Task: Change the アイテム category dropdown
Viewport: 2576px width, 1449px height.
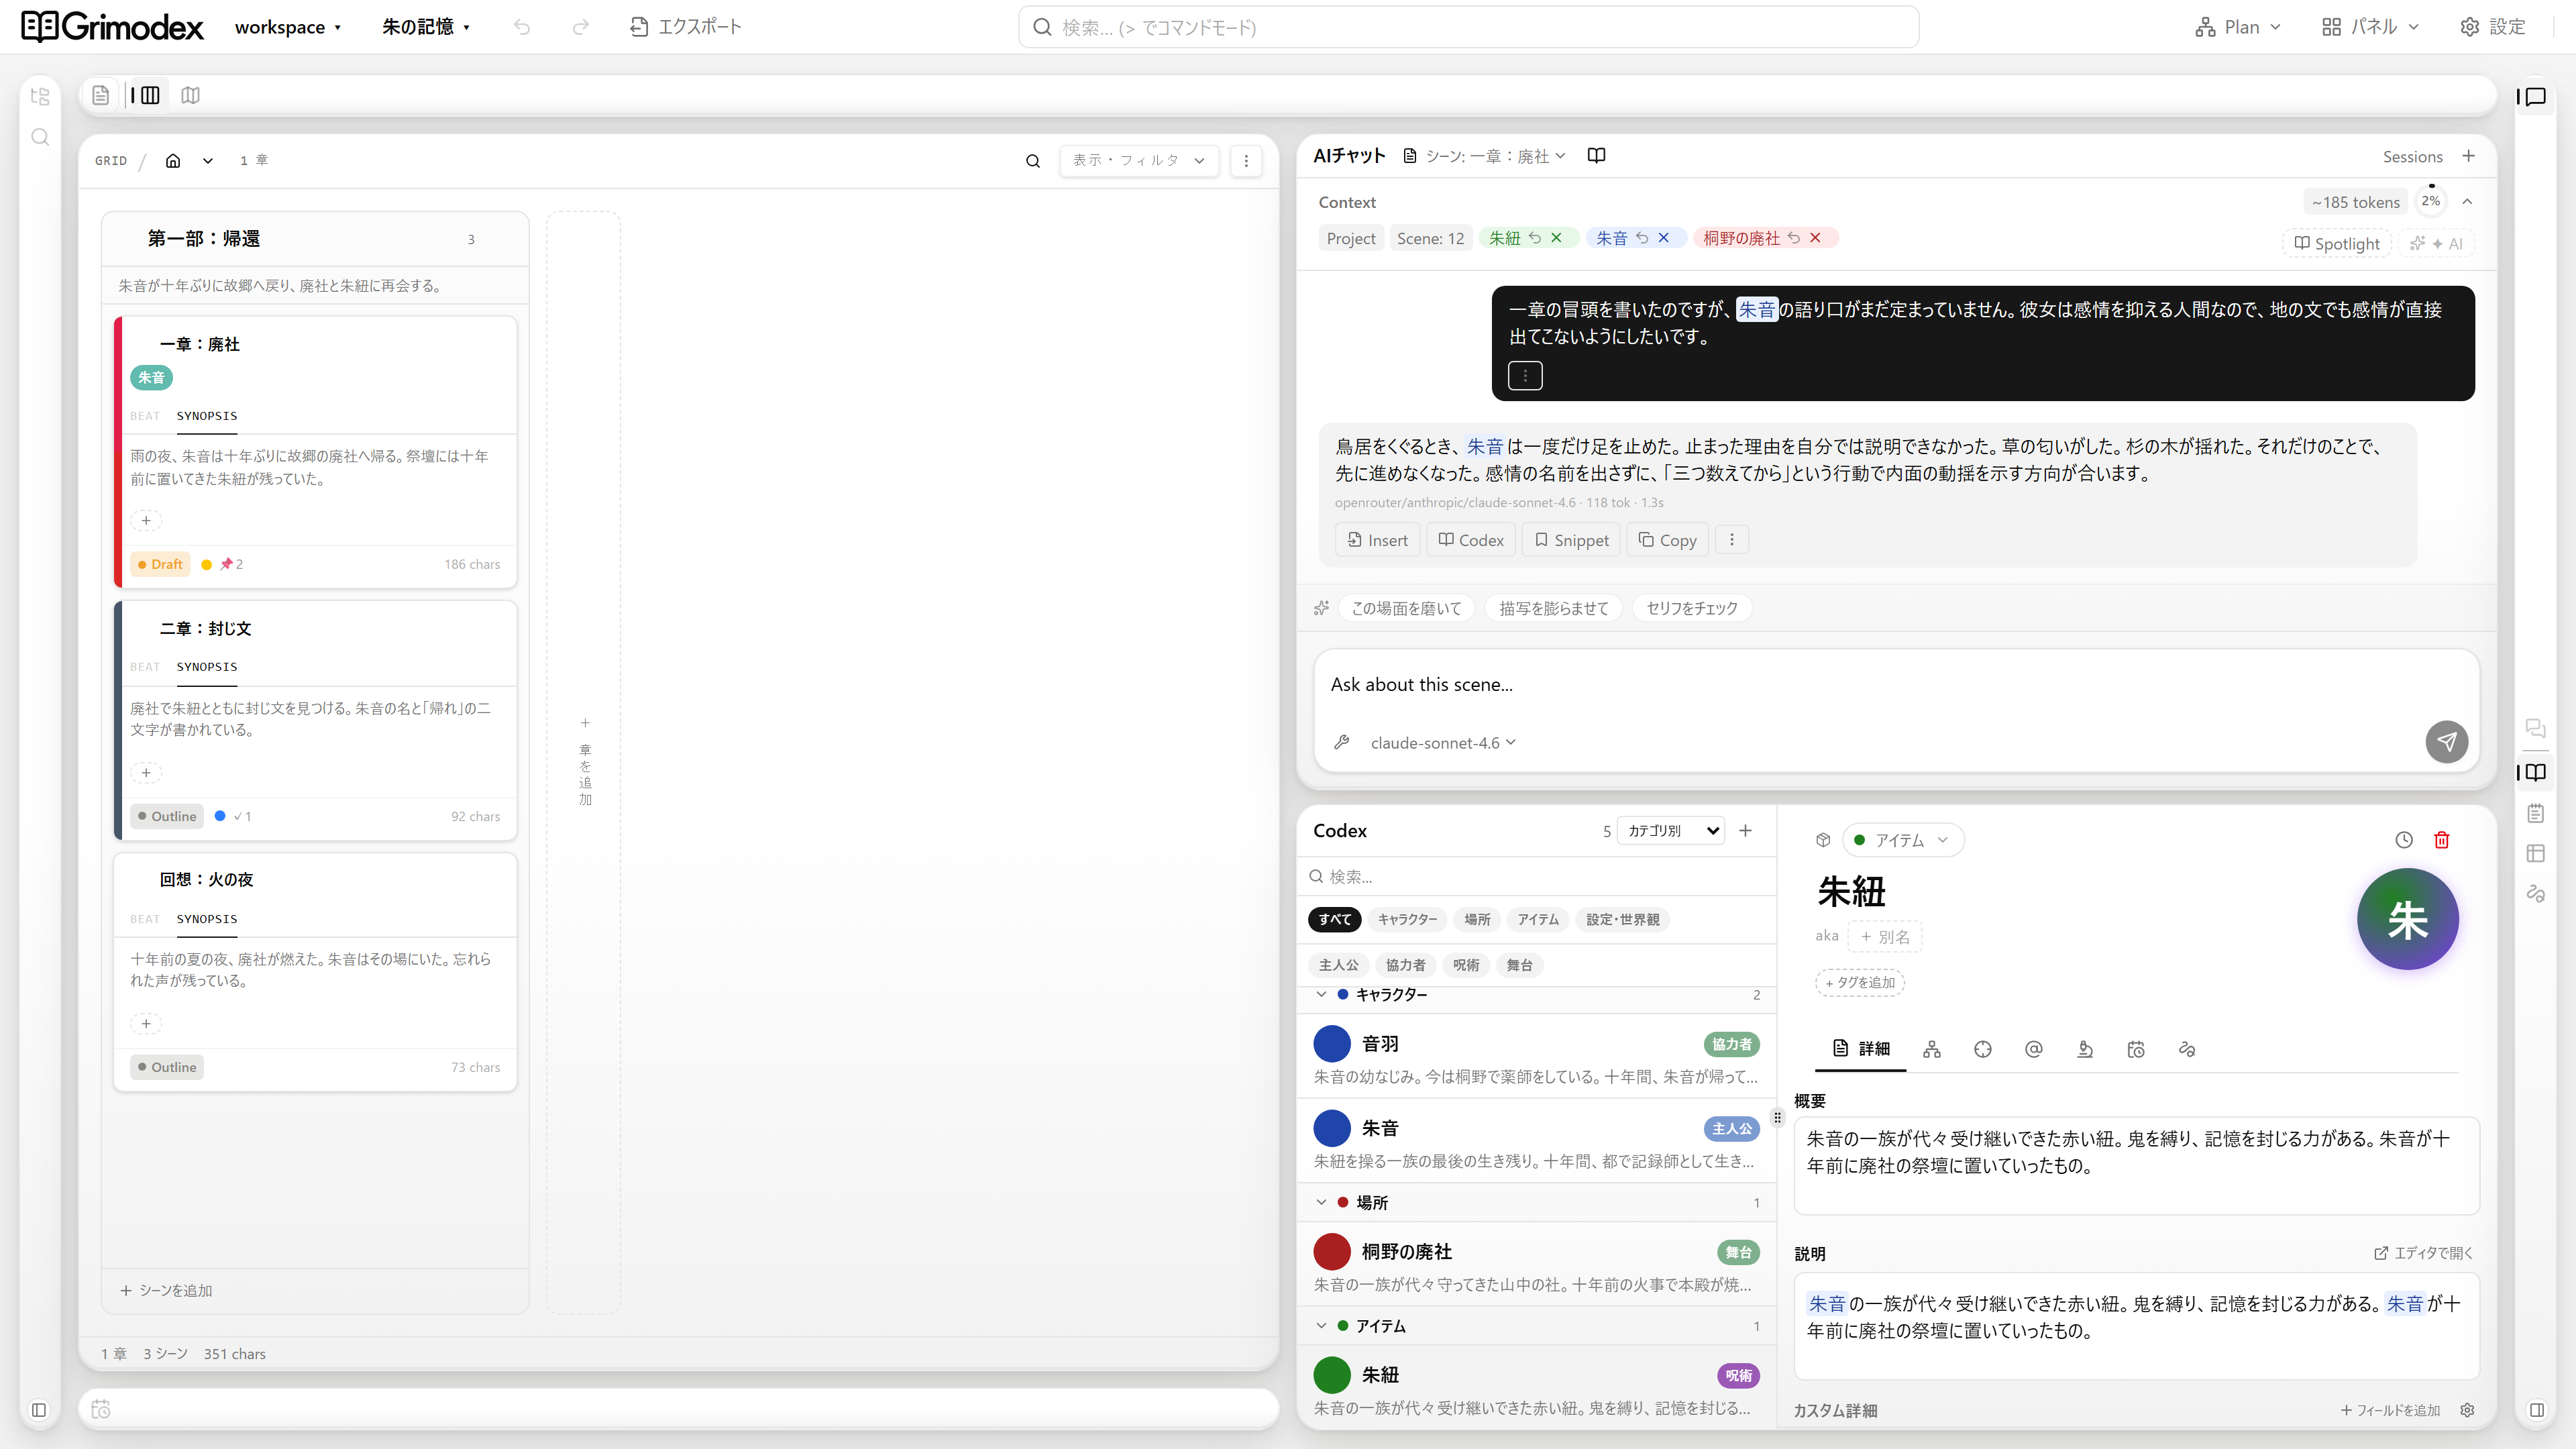Action: (x=1903, y=840)
